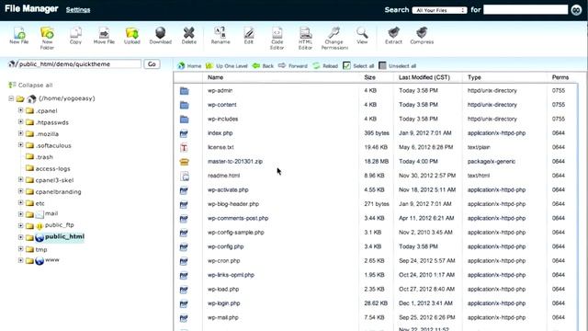Select the wp-login.php file name
Image resolution: width=588 pixels, height=331 pixels.
tap(224, 303)
